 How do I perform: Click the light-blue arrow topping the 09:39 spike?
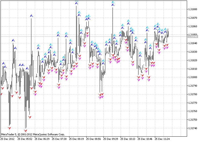point(113,2)
